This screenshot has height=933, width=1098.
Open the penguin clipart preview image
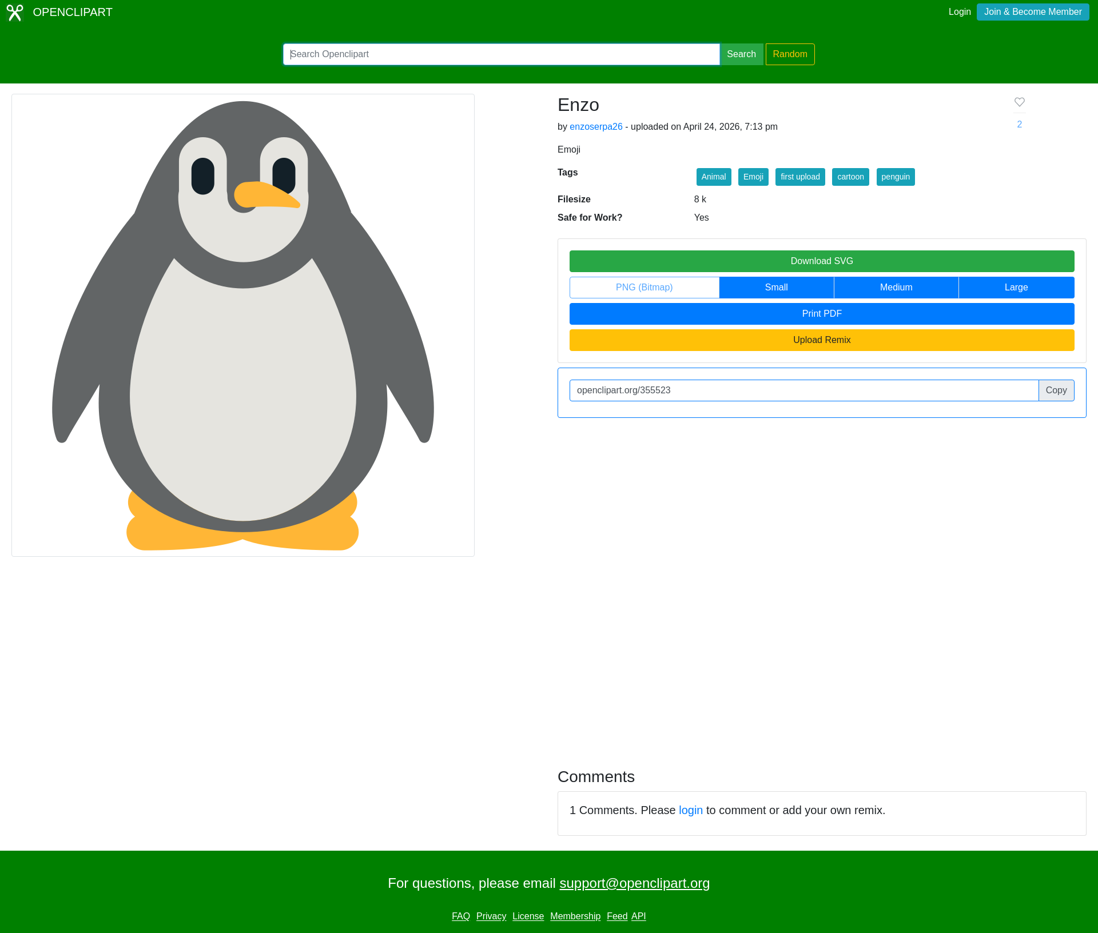pos(243,325)
